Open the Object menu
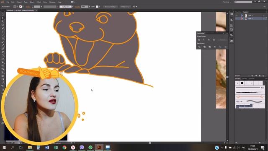Image resolution: width=268 pixels, height=151 pixels. click(19, 2)
